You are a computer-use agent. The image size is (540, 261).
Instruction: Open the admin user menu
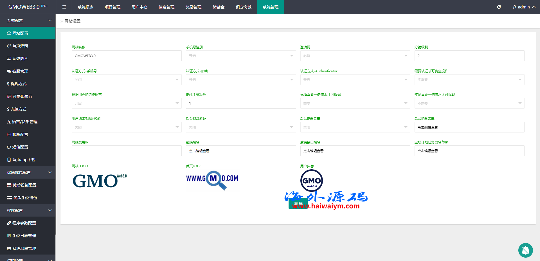pos(524,7)
